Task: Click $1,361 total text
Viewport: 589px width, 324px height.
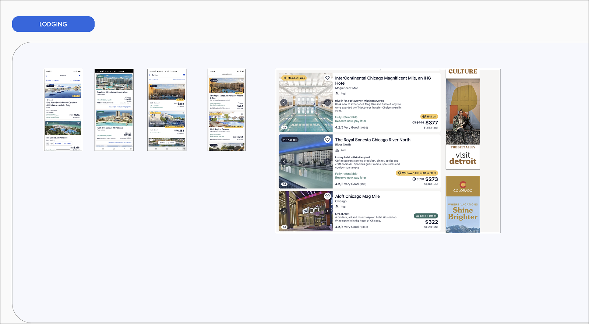Action: click(x=431, y=184)
